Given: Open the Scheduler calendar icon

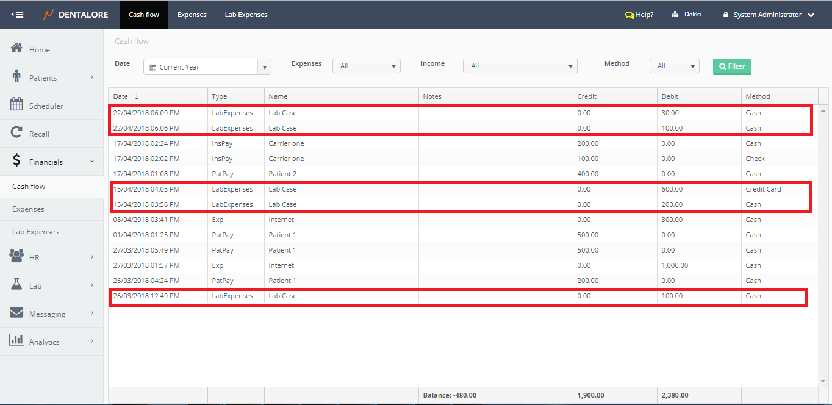Looking at the screenshot, I should tap(16, 105).
